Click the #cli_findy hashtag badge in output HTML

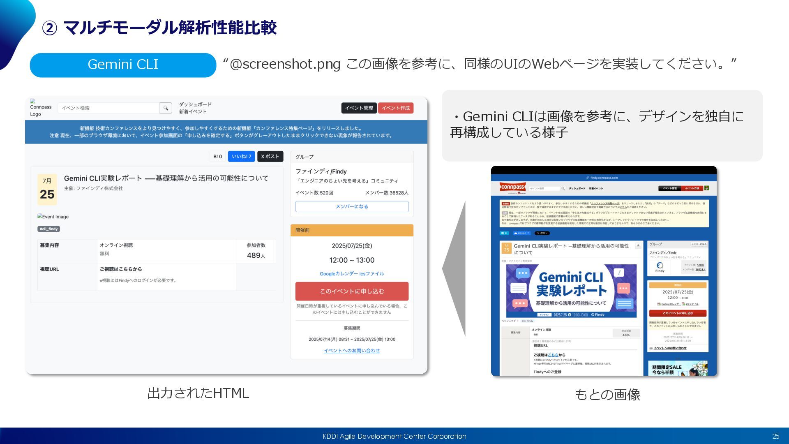click(49, 229)
